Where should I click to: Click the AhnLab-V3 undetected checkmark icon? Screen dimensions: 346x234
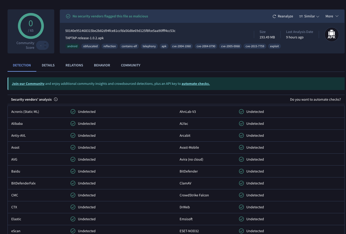pyautogui.click(x=241, y=112)
